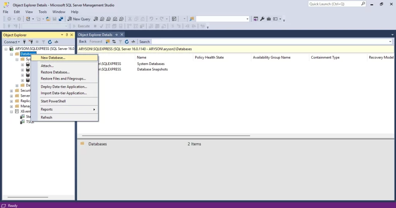Open the Toolbox briefcase icon
This screenshot has width=396, height=208.
269,19
